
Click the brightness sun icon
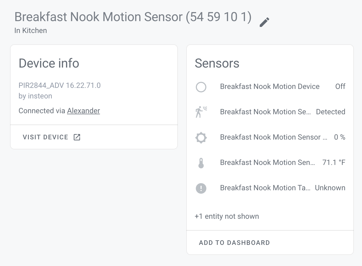[201, 137]
